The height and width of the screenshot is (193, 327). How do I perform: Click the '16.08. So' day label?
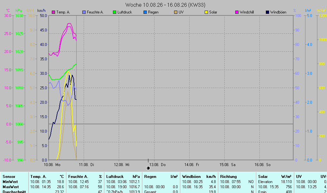click(x=263, y=165)
